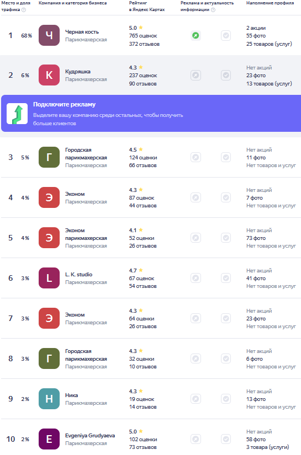
Task: Click the 7 фото text
Action: tap(255, 198)
